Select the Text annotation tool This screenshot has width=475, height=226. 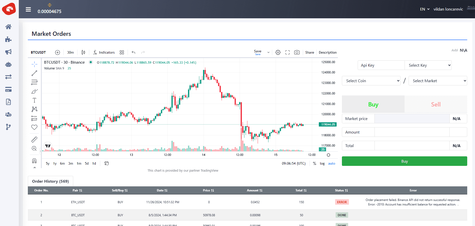coord(34,100)
